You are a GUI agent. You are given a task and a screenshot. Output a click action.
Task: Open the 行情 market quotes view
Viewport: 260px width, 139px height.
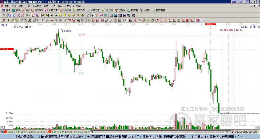(6, 10)
